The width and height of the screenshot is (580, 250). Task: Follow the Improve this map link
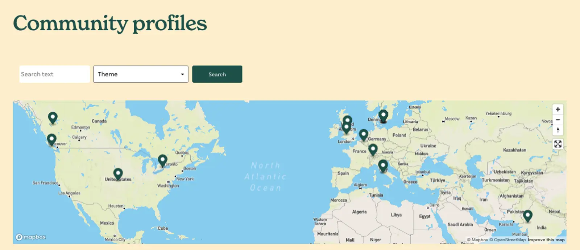546,240
